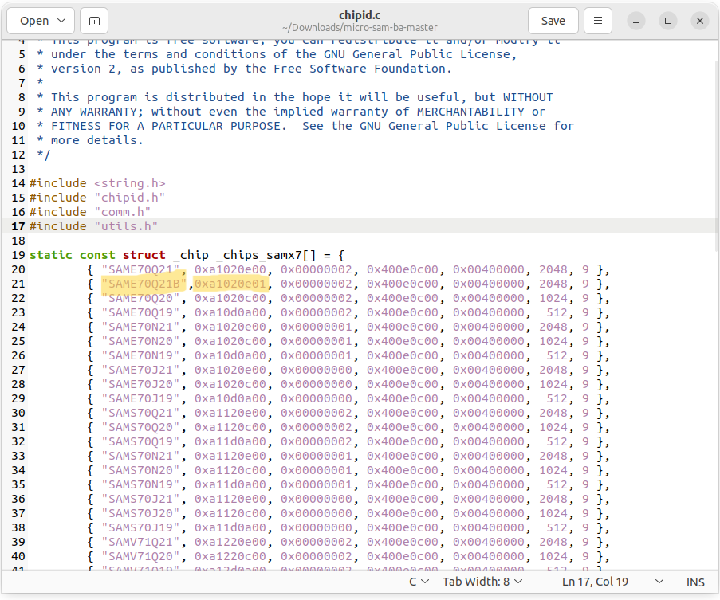This screenshot has width=720, height=600.
Task: Close the editor window
Action: pos(700,21)
